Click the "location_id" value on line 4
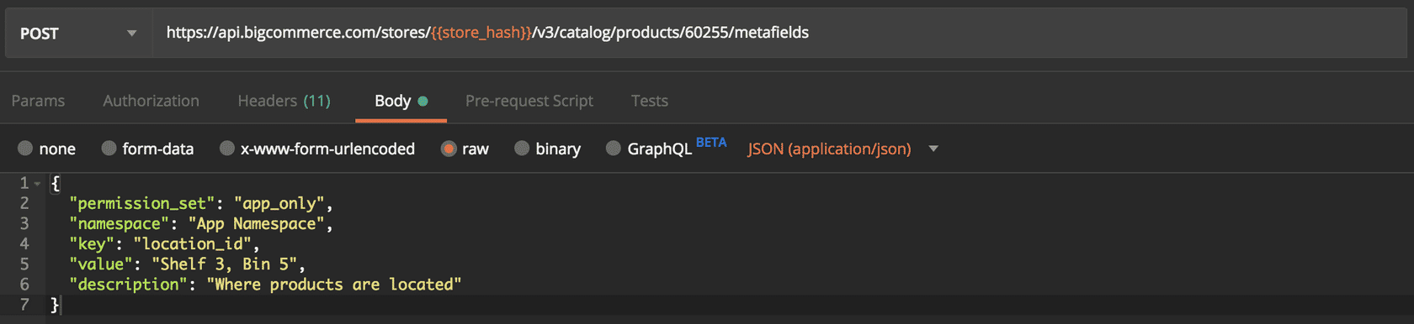Screen dimensions: 1414x324 point(193,243)
